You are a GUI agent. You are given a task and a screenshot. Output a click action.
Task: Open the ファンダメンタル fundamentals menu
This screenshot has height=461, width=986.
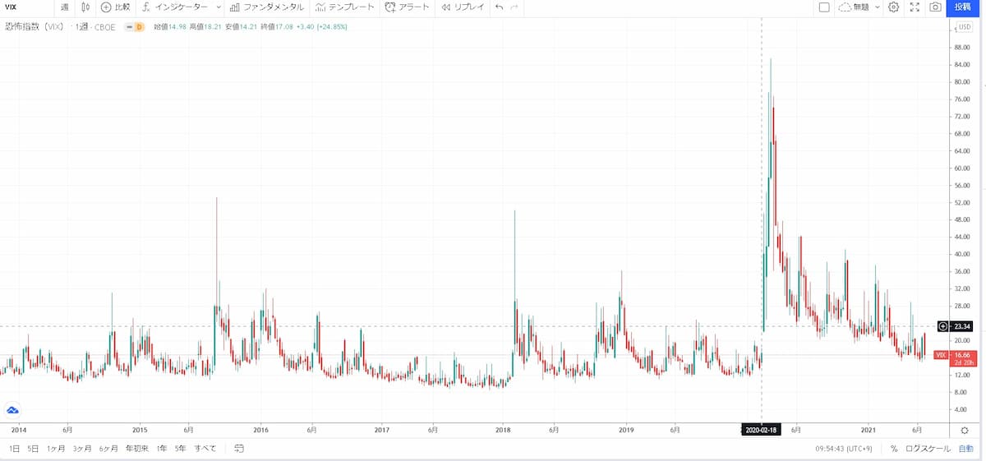(266, 7)
